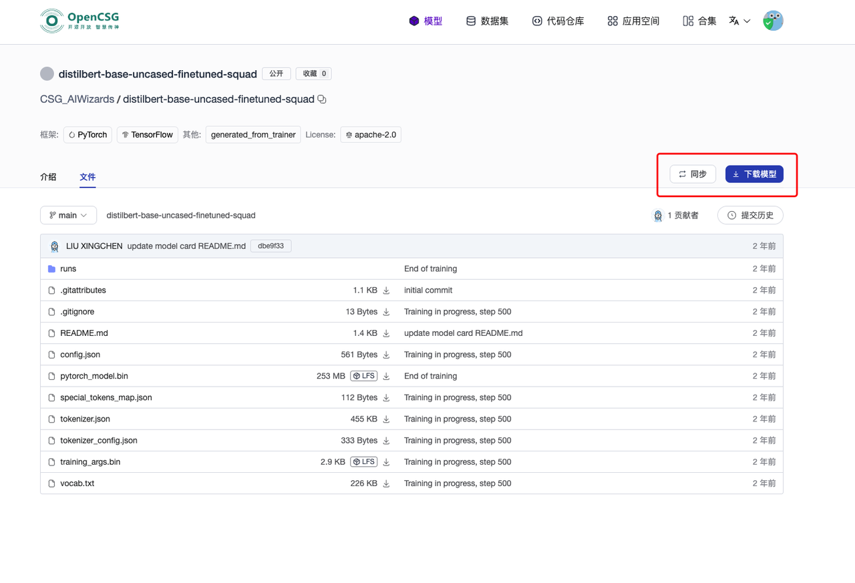Open the pytorch_model.bin file
The height and width of the screenshot is (583, 855).
[x=94, y=376]
